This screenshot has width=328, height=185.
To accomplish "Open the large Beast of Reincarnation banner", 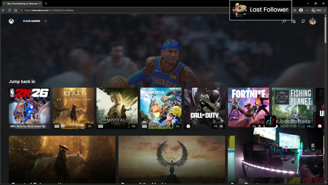I will click(62, 160).
